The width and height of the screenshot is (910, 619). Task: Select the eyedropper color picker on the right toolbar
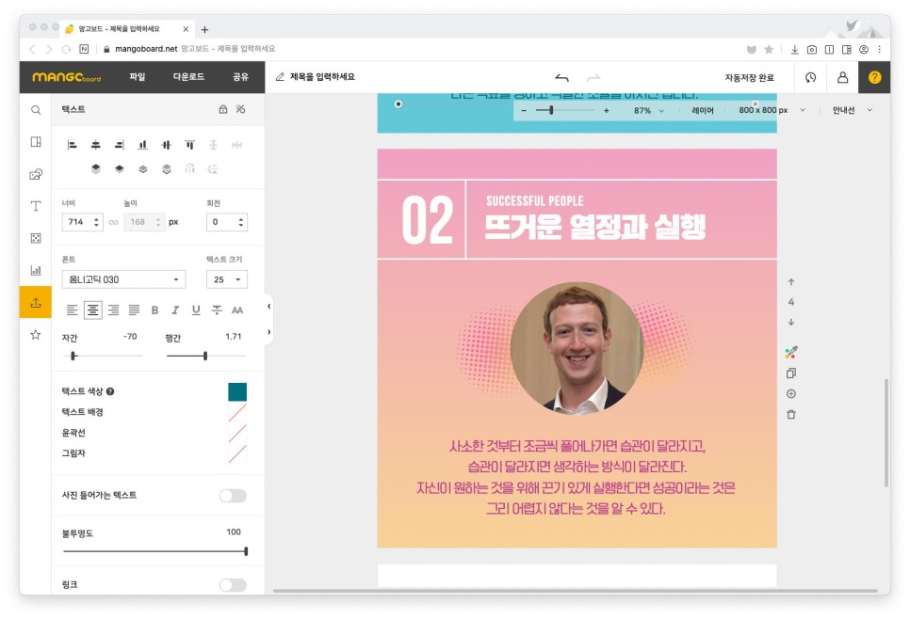click(791, 353)
